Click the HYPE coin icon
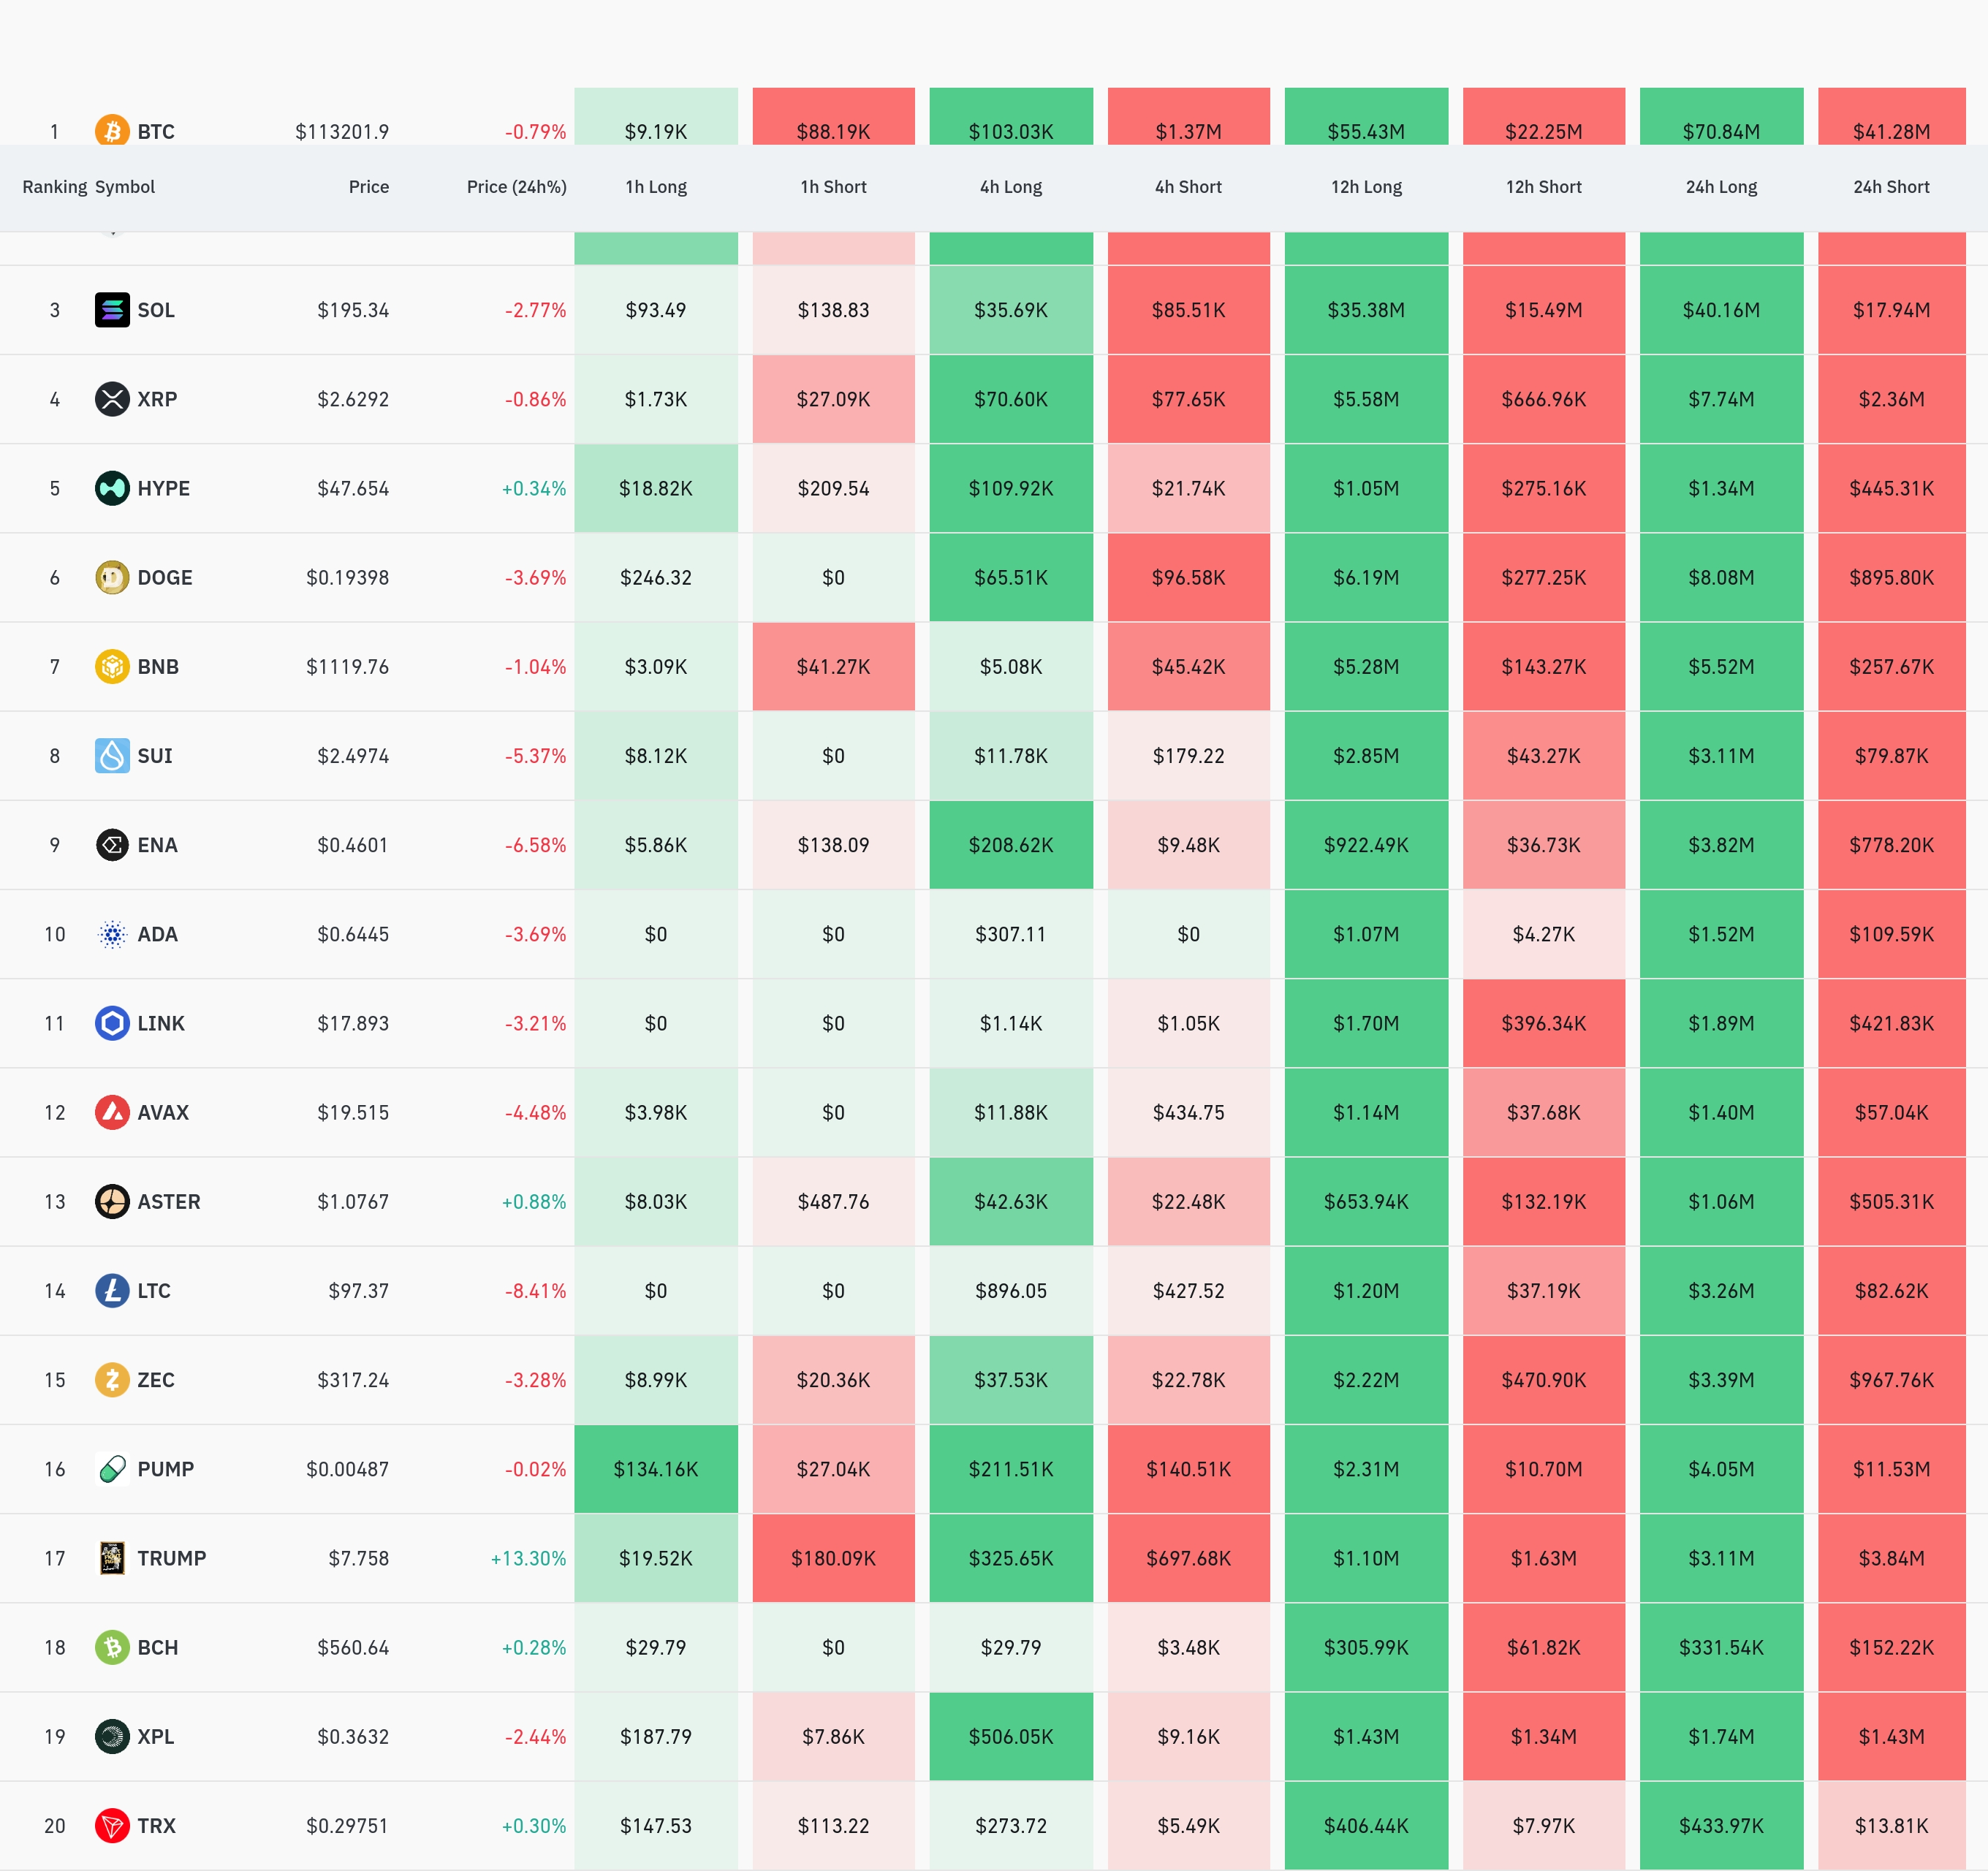This screenshot has height=1871, width=1988. (x=112, y=488)
